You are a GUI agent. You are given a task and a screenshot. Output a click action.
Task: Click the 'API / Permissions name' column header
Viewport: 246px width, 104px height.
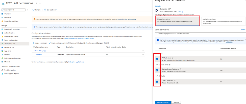(40, 47)
